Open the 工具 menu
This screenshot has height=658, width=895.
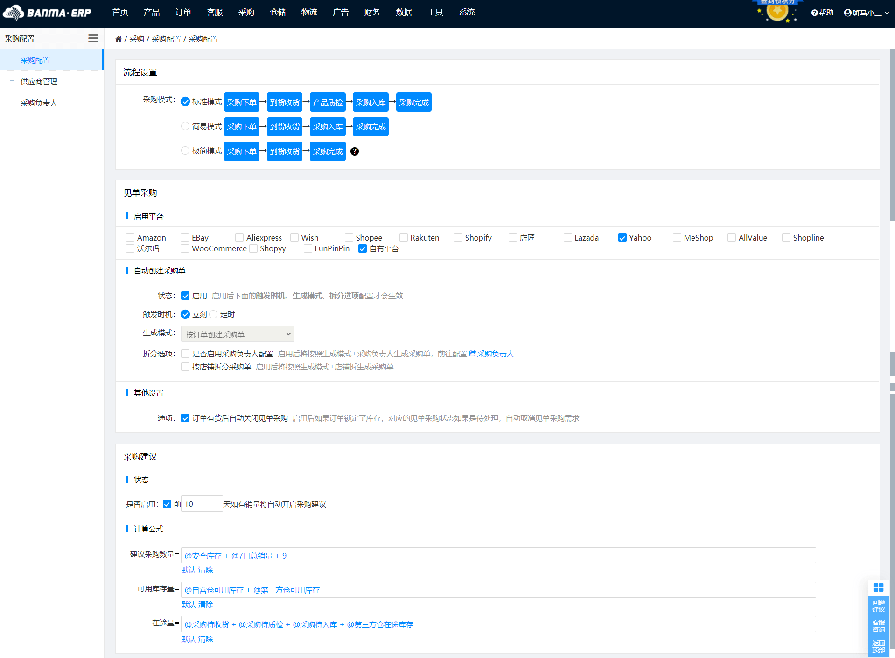point(435,12)
